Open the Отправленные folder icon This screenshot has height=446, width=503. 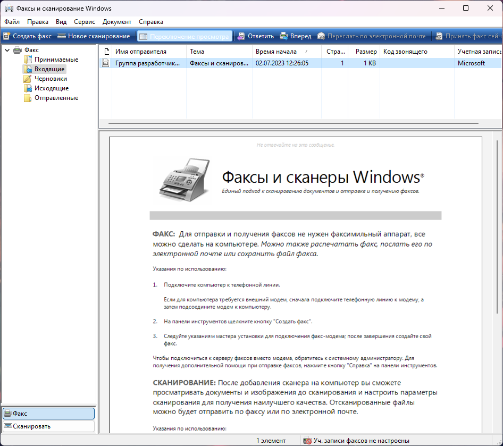click(28, 98)
